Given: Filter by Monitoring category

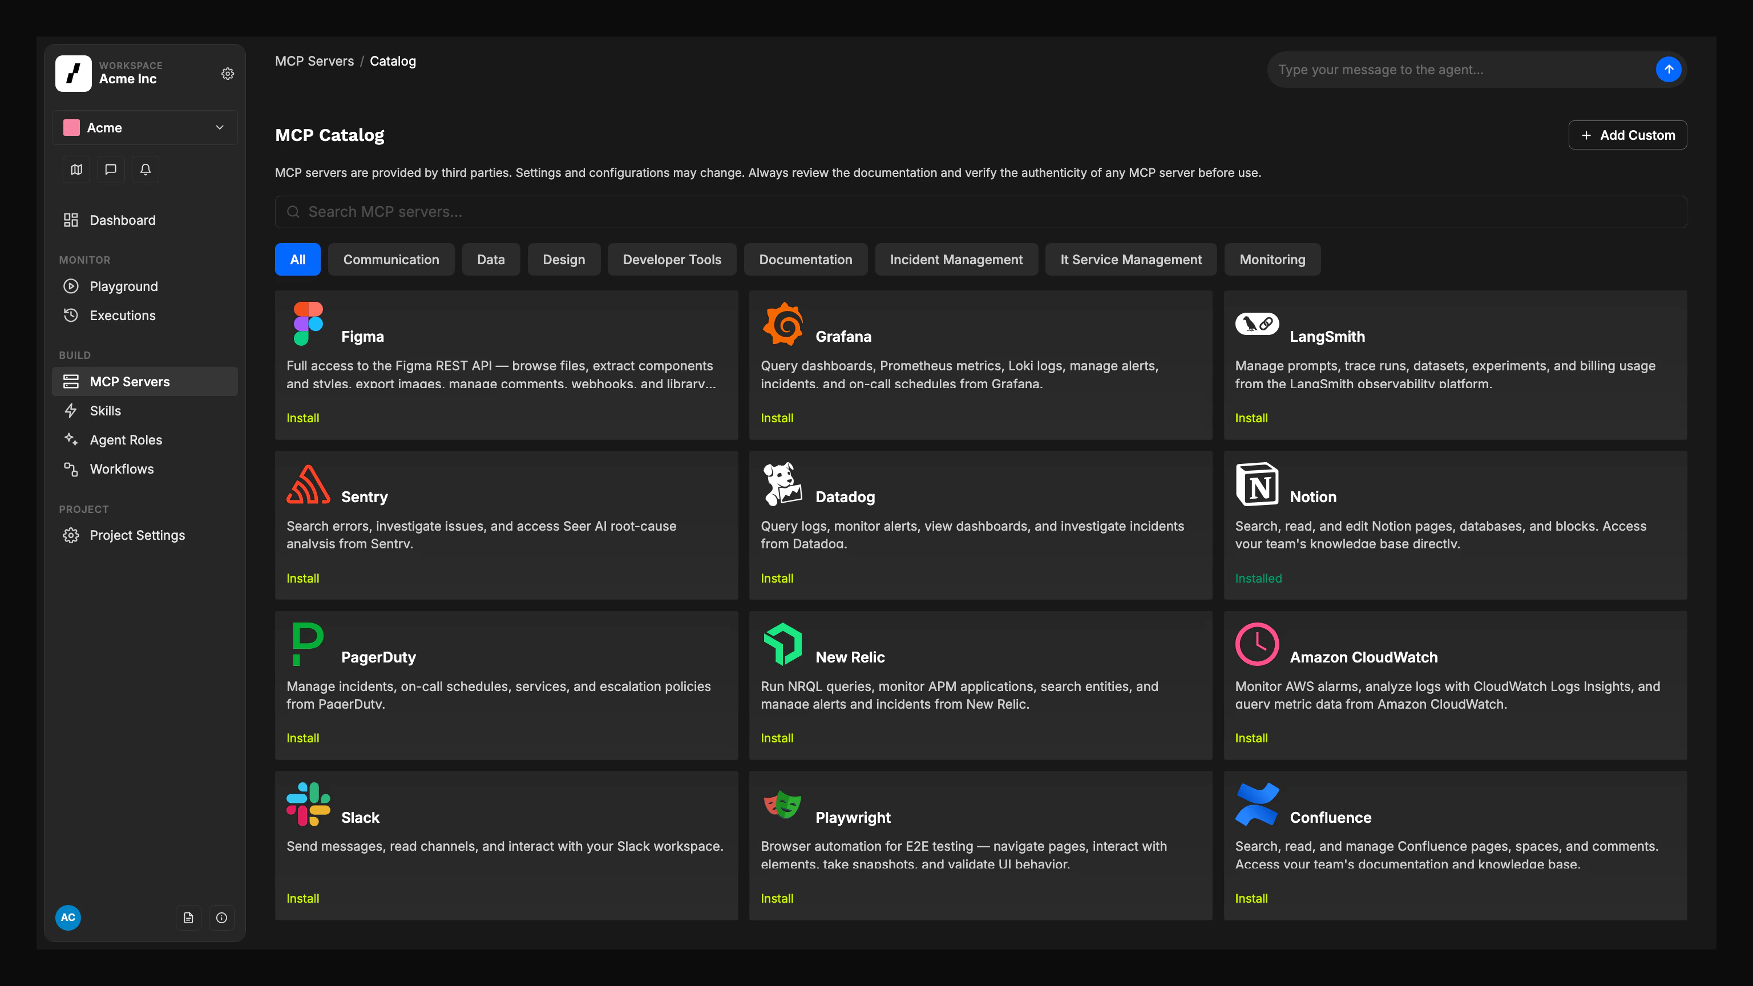Looking at the screenshot, I should click(x=1273, y=259).
